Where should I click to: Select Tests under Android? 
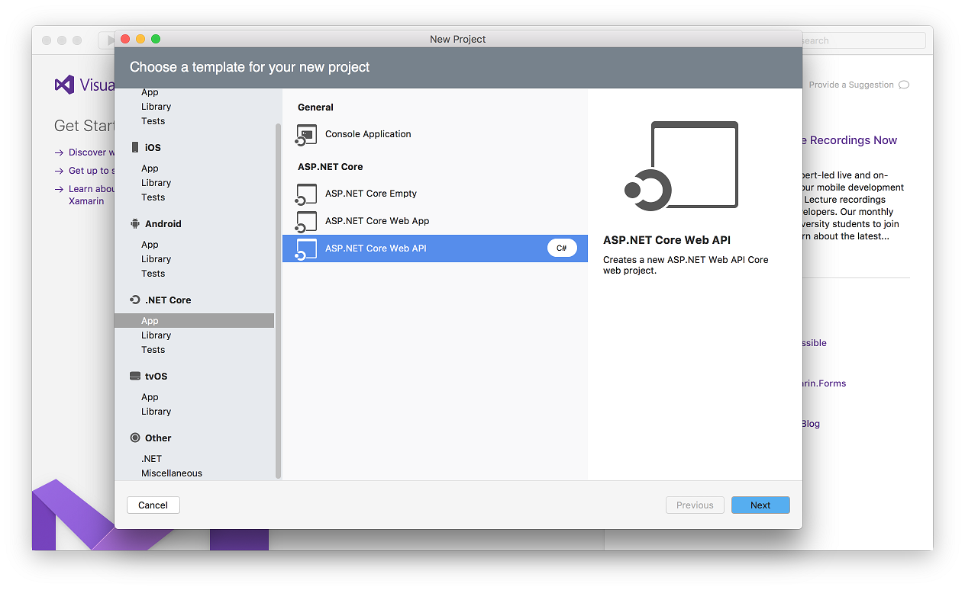click(153, 274)
